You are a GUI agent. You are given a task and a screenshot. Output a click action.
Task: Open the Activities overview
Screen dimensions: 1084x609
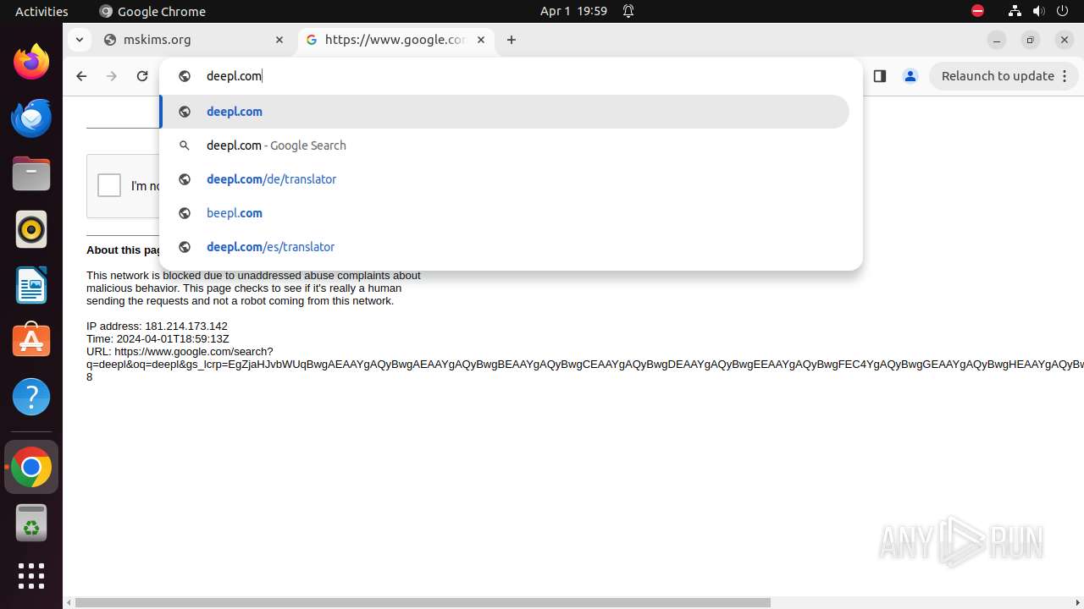pyautogui.click(x=41, y=11)
